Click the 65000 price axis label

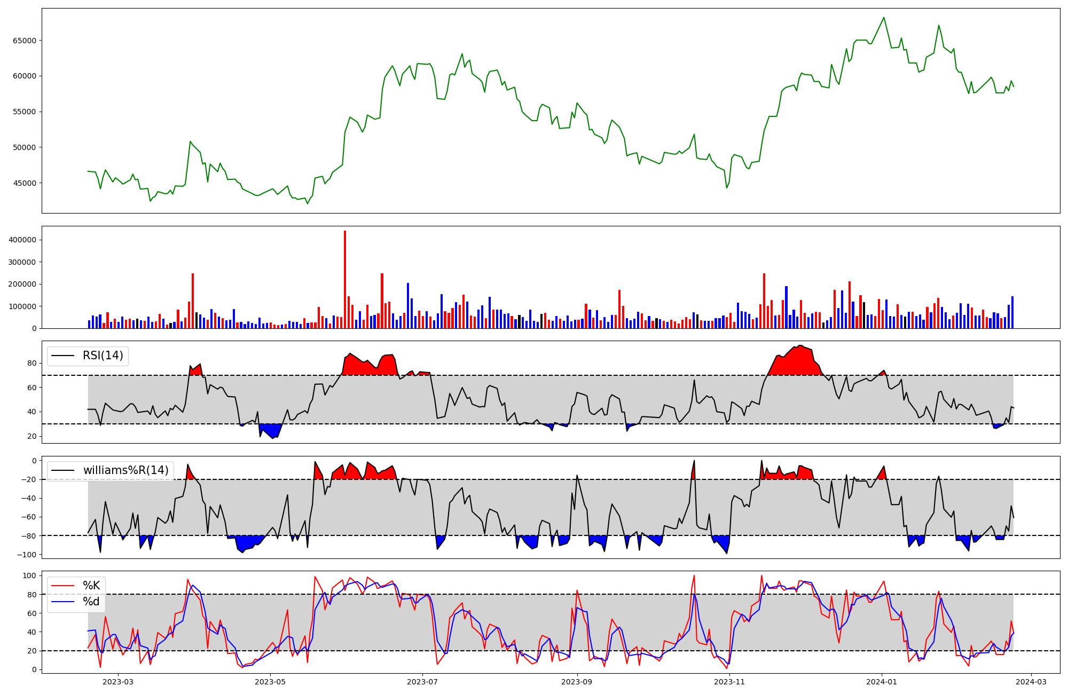pyautogui.click(x=24, y=41)
